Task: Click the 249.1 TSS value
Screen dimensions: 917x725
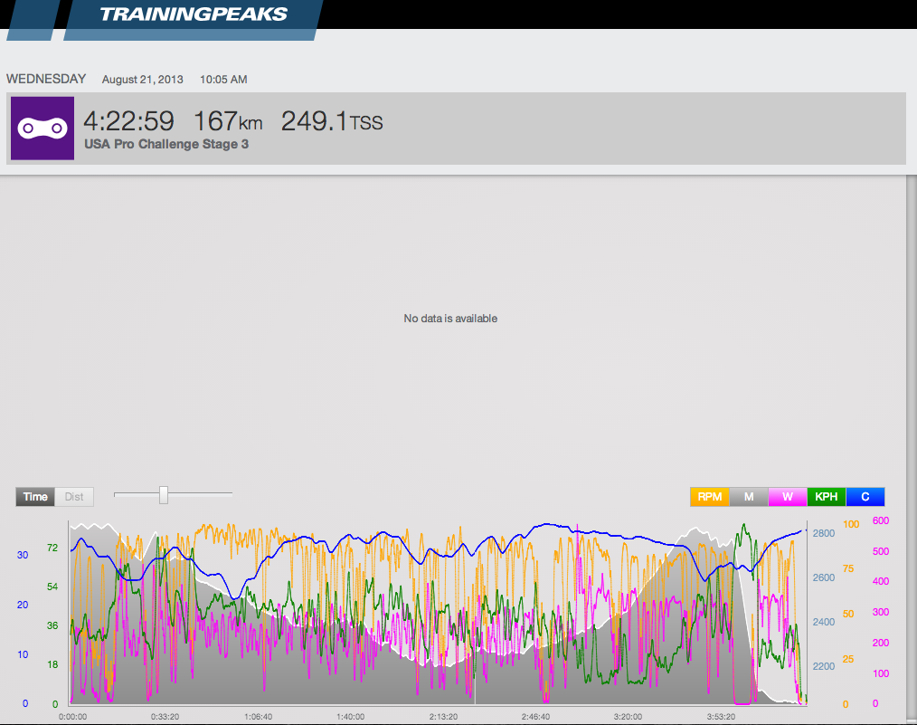Action: coord(332,121)
